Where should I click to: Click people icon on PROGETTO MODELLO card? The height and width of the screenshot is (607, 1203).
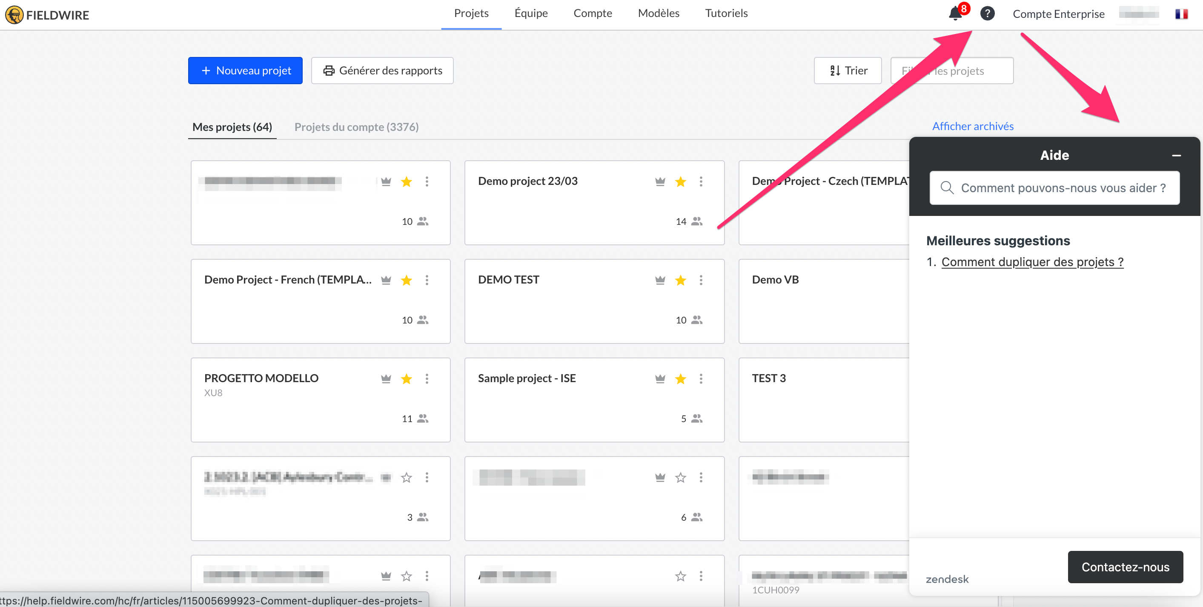422,418
